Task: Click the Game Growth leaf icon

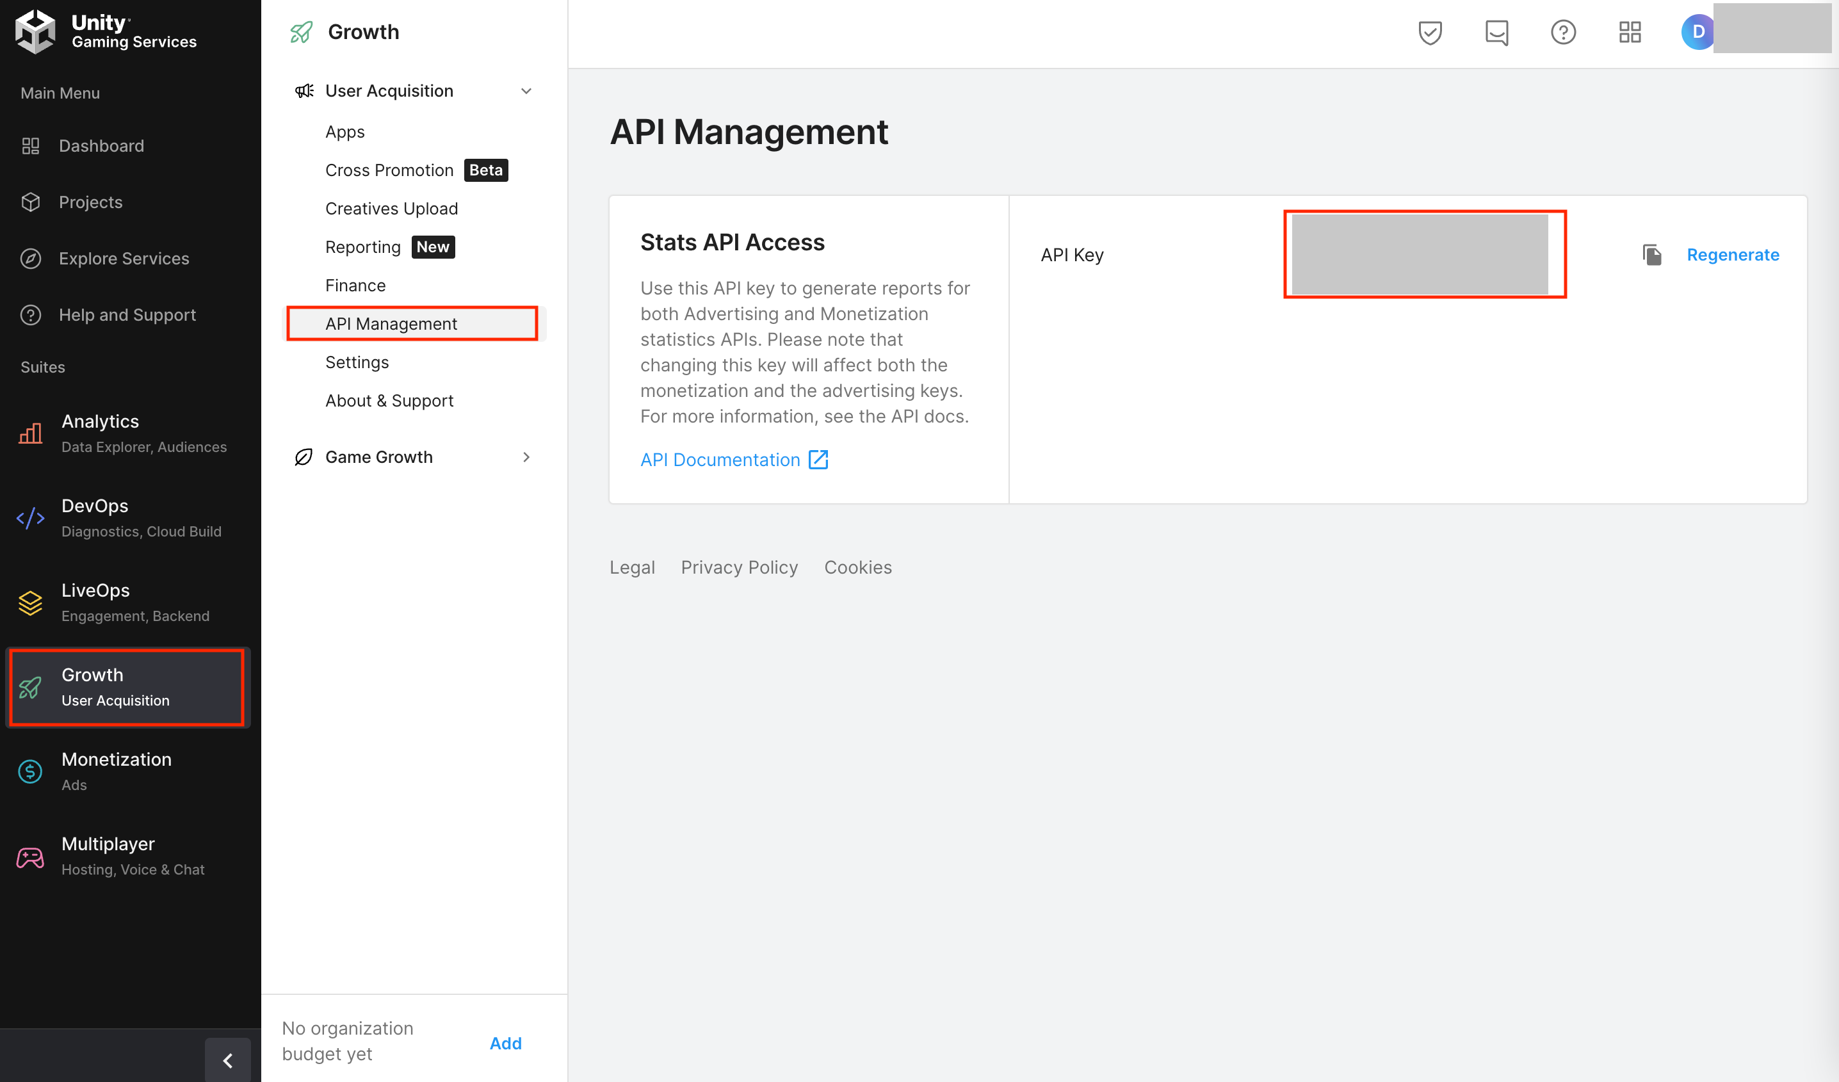Action: coord(304,456)
